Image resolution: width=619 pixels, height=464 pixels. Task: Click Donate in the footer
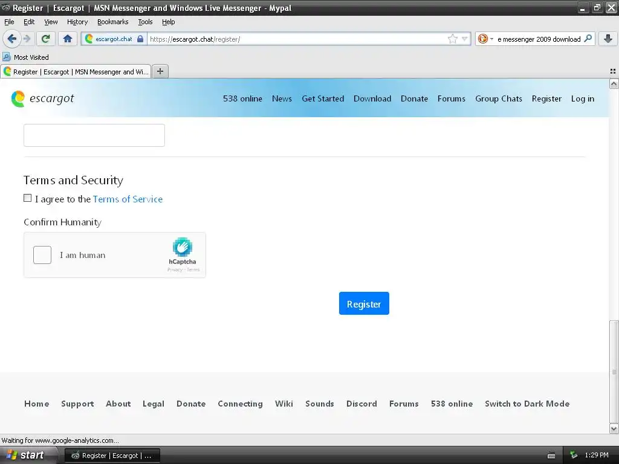pos(191,404)
